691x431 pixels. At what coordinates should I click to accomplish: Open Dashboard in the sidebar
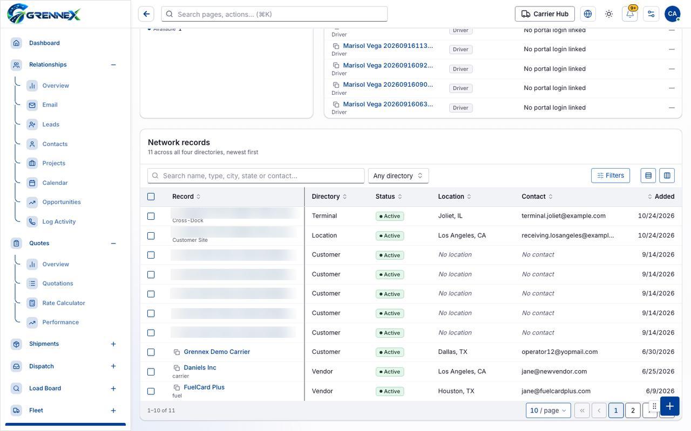click(x=44, y=43)
